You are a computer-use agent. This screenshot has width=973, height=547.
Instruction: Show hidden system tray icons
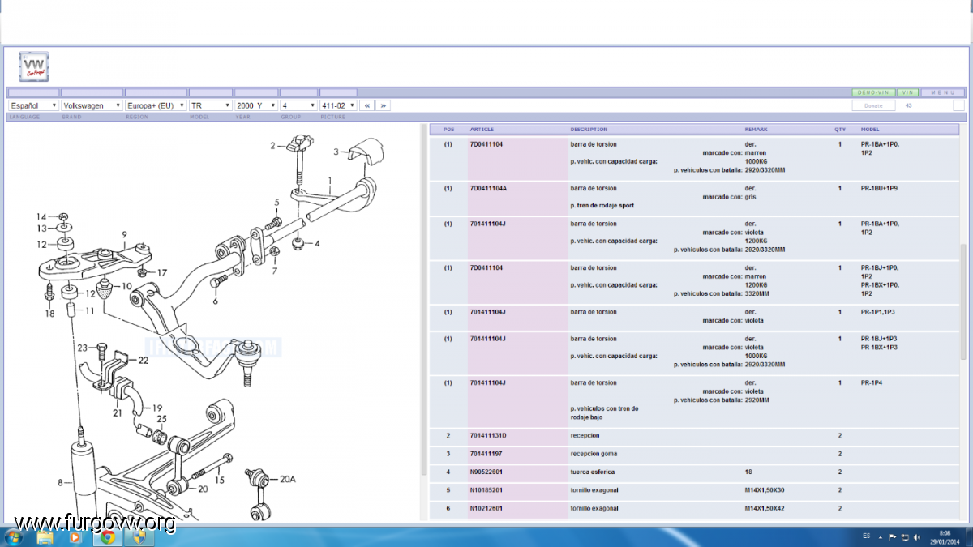pyautogui.click(x=880, y=536)
